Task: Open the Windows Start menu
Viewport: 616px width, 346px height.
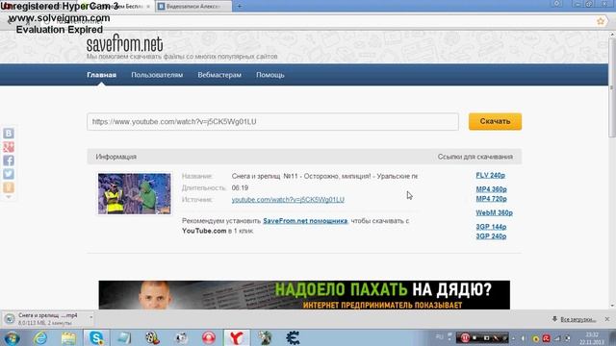Action: click(x=11, y=337)
